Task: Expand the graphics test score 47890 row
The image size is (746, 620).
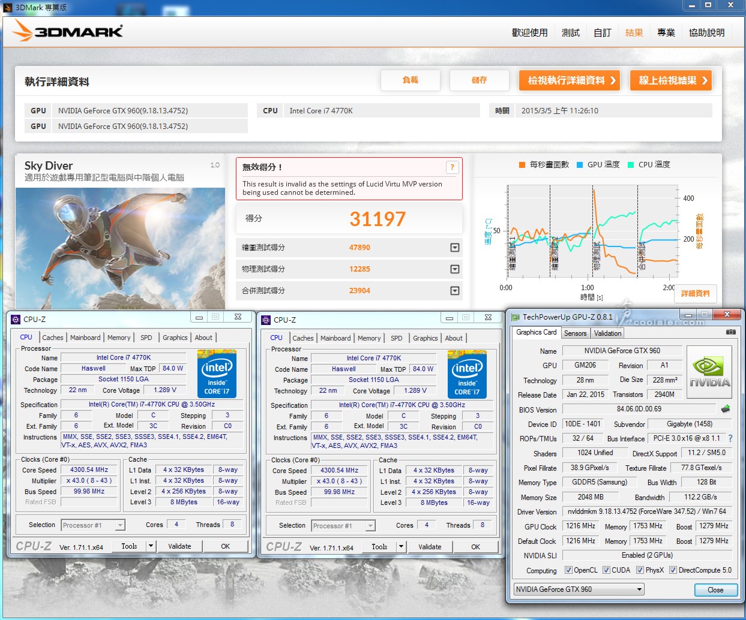Action: coord(455,248)
